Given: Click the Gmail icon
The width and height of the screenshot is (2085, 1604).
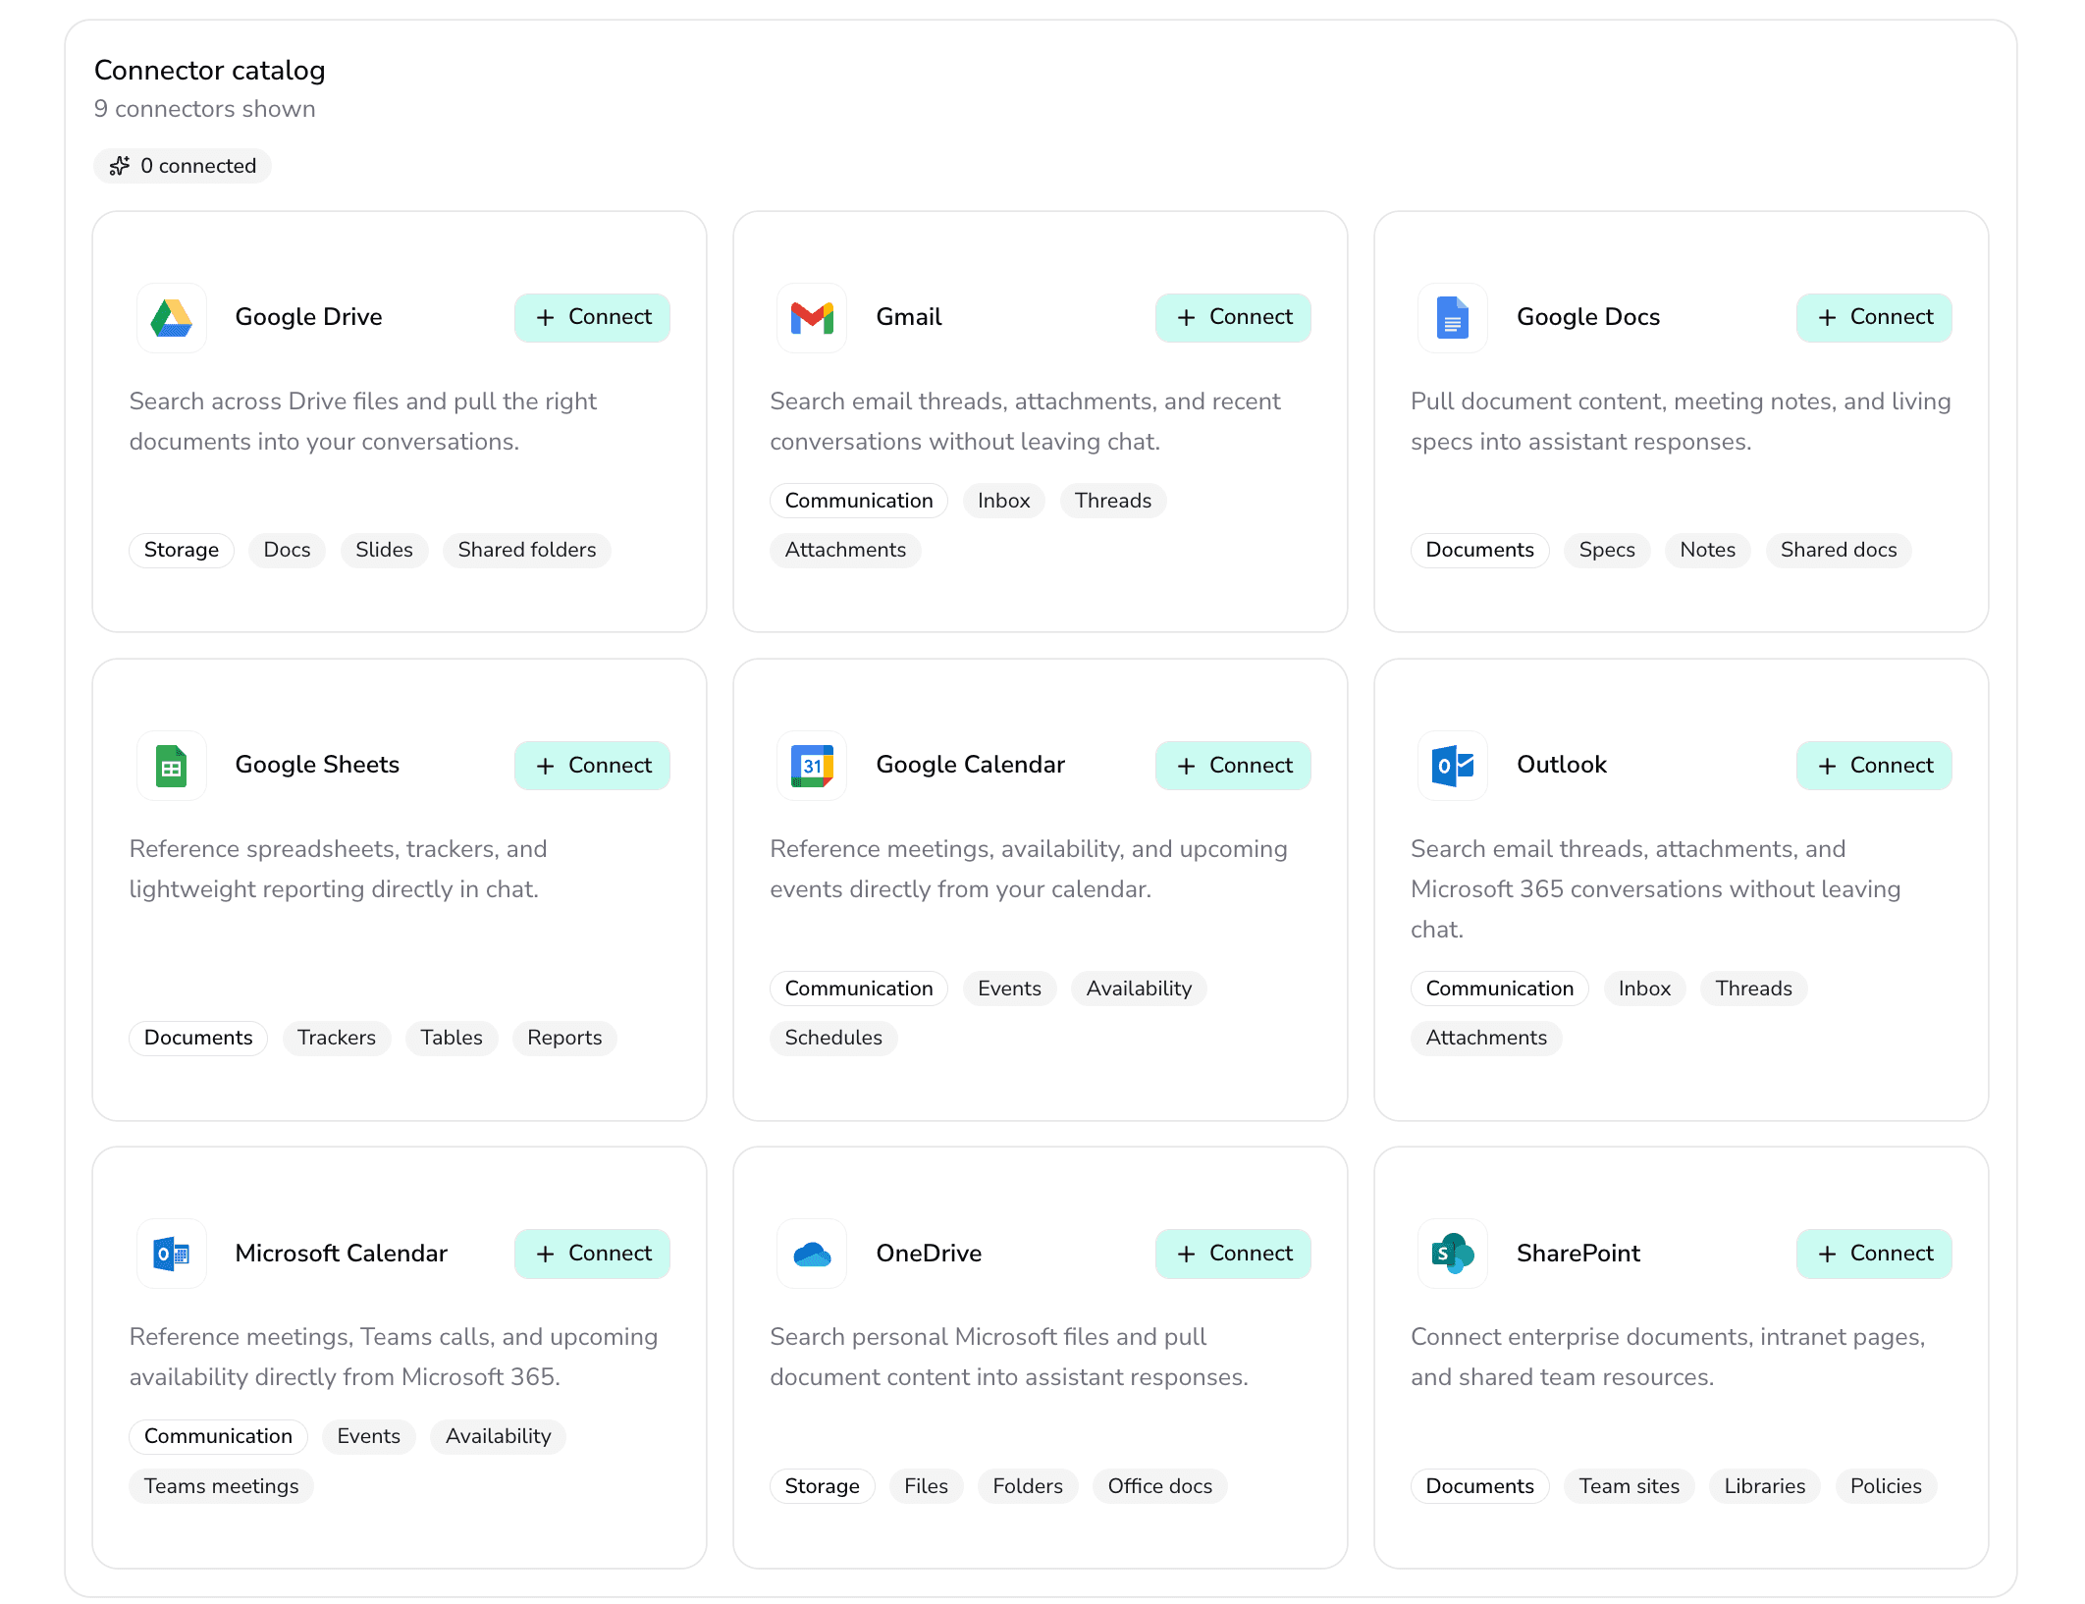Looking at the screenshot, I should coord(812,317).
